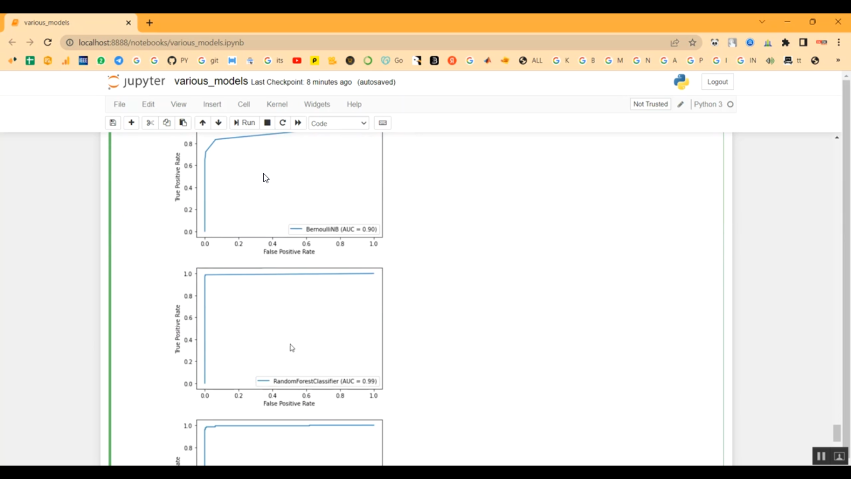Image resolution: width=851 pixels, height=479 pixels.
Task: Save the notebook with the floppy disk icon
Action: pos(113,123)
